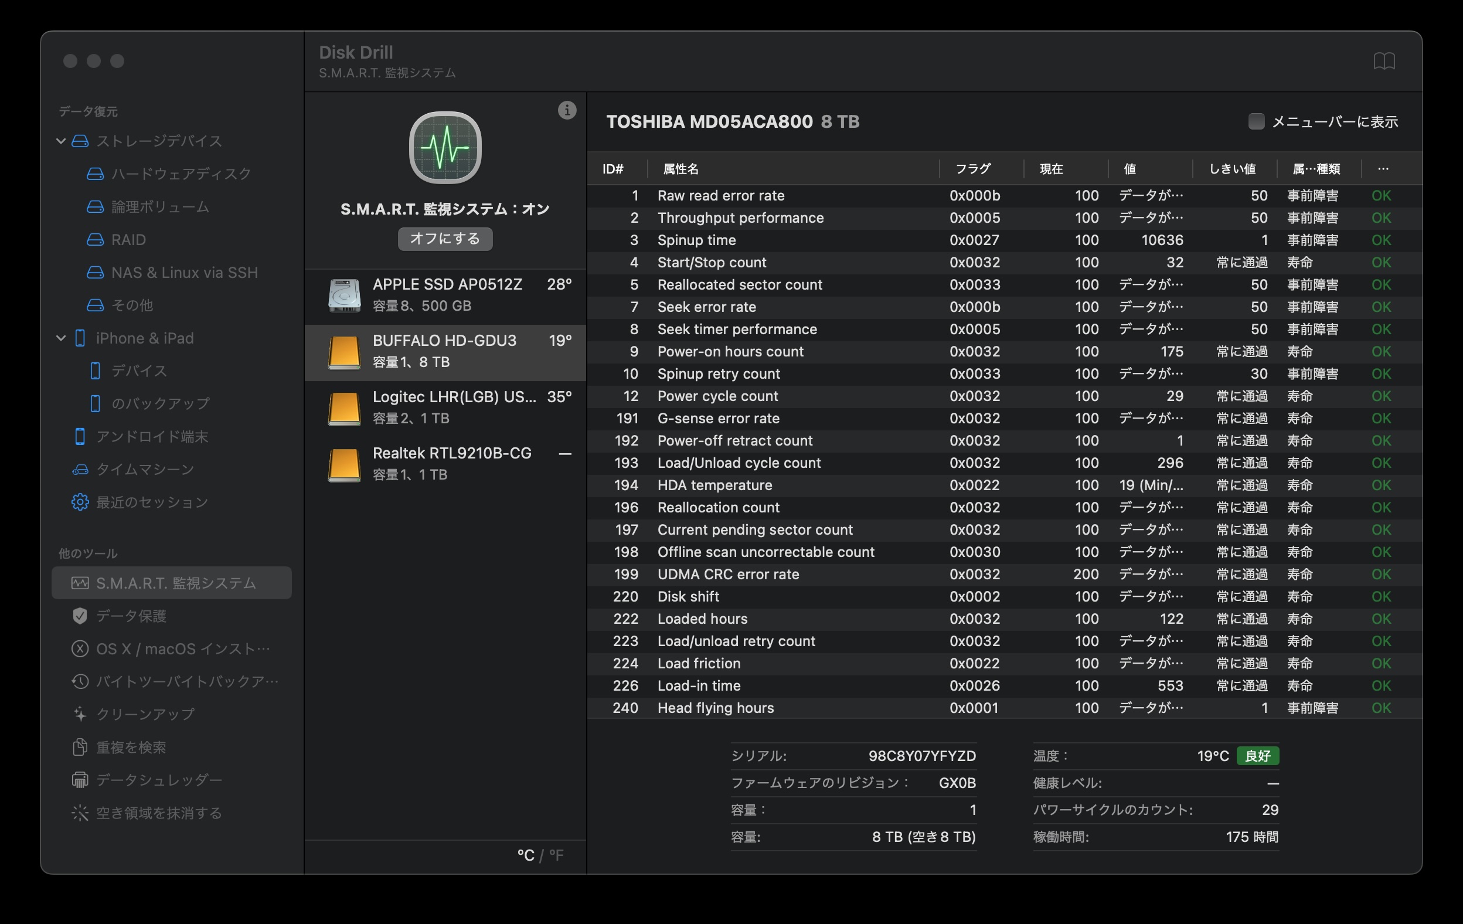This screenshot has height=924, width=1463.
Task: Open the column options … header
Action: pyautogui.click(x=1383, y=168)
